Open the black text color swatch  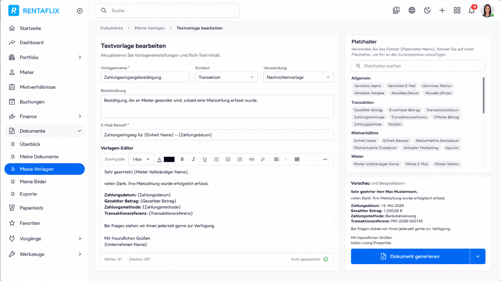169,159
